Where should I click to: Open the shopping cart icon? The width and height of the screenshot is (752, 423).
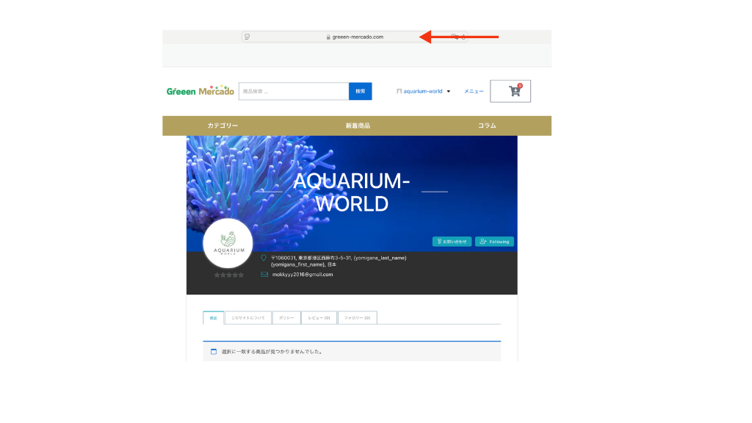point(514,91)
